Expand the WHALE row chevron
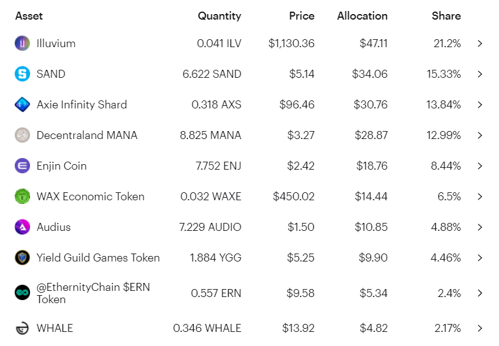 [x=480, y=328]
